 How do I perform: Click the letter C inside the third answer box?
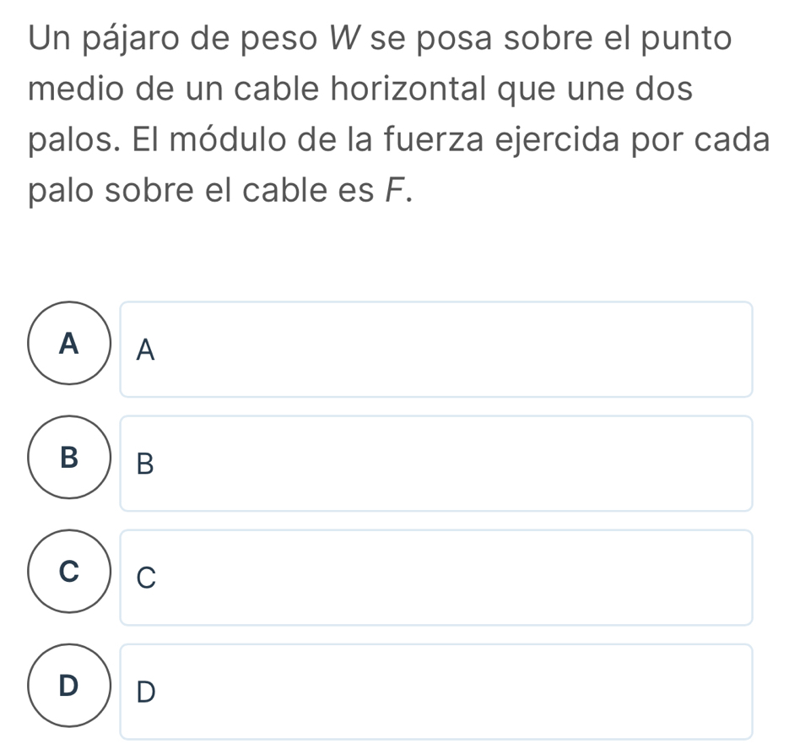147,578
